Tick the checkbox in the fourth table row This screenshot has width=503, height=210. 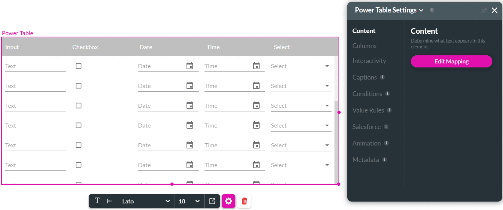tap(79, 125)
